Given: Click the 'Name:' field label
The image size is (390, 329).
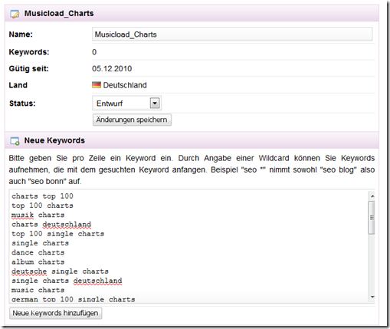Looking at the screenshot, I should [x=21, y=35].
